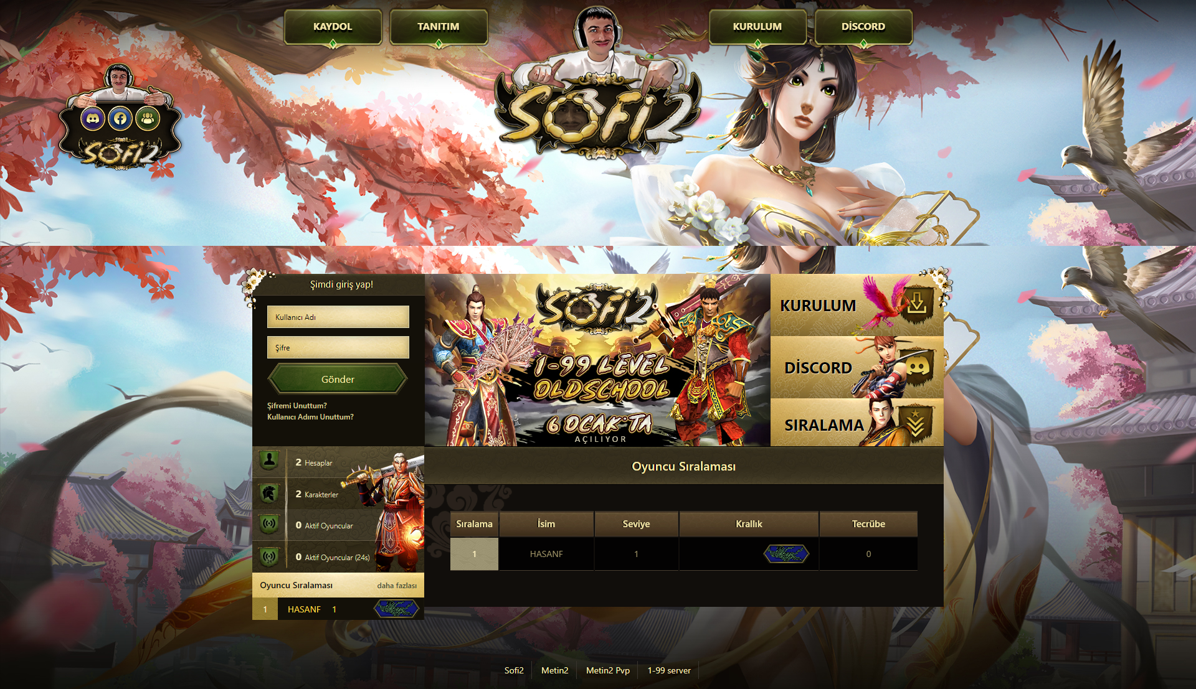Viewport: 1196px width, 689px height.
Task: Open the DİSCORD menu item in the top navigation
Action: click(x=863, y=27)
